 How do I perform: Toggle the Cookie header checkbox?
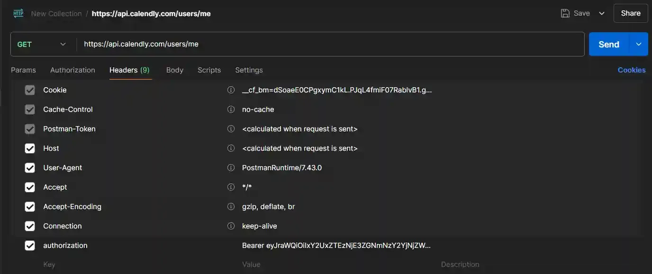tap(30, 90)
